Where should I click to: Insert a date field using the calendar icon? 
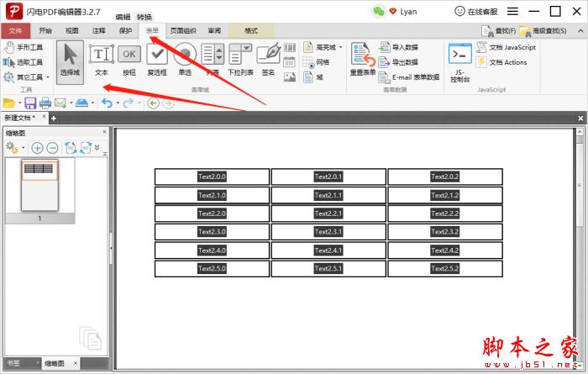click(x=290, y=62)
